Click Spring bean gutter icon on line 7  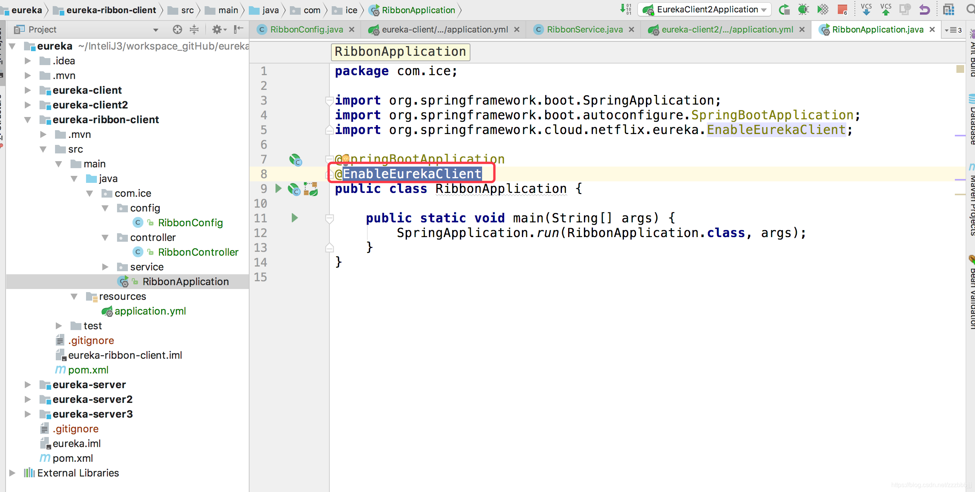tap(295, 160)
